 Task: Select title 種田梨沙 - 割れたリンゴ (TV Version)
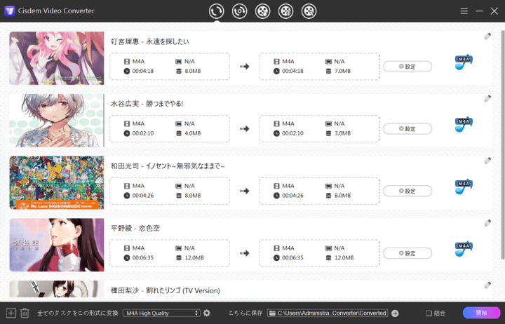(x=166, y=290)
